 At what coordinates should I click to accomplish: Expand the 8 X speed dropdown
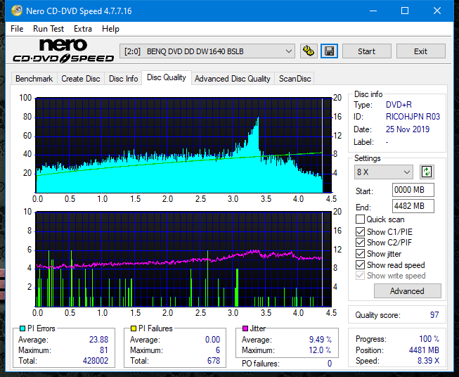click(x=384, y=172)
